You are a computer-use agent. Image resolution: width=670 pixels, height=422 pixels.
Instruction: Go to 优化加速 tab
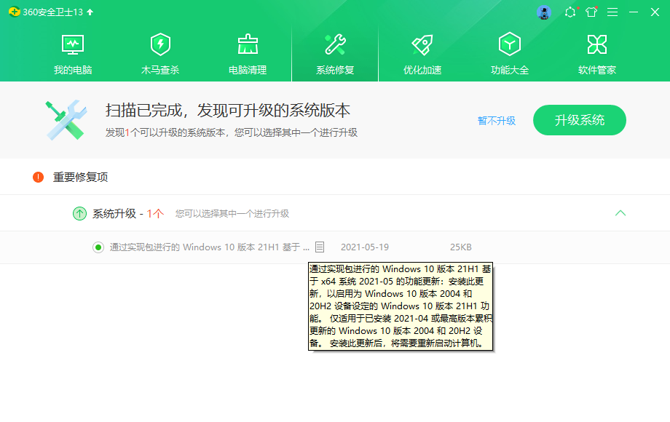tap(422, 54)
